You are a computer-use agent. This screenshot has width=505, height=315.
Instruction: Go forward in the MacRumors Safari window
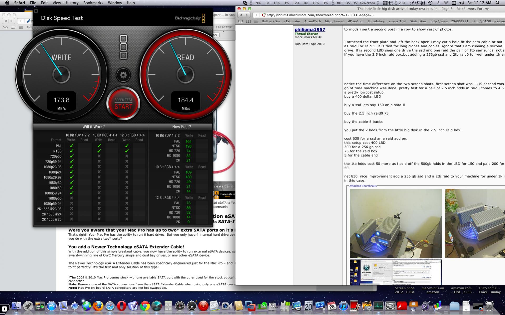[247, 15]
